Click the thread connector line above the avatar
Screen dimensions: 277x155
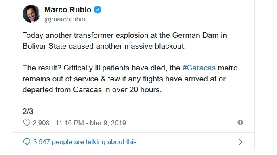tap(31, 2)
